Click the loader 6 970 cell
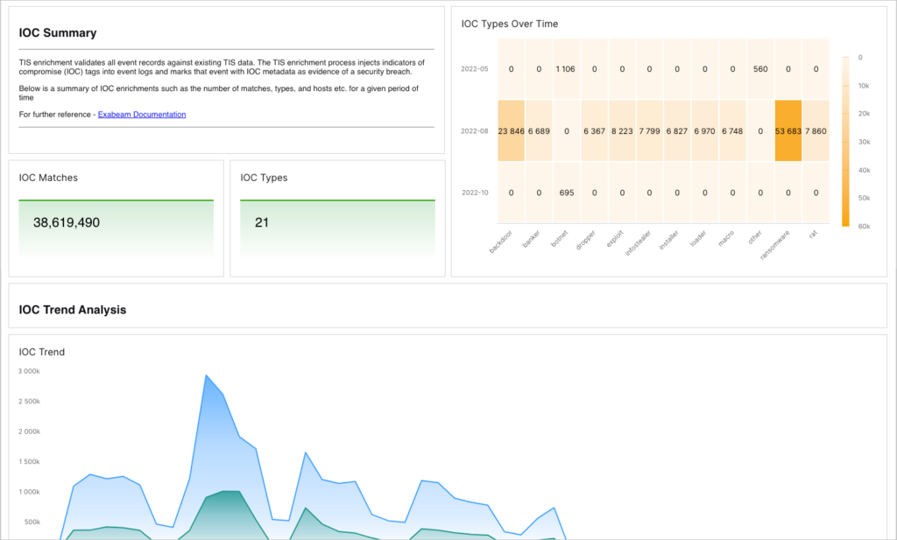The height and width of the screenshot is (540, 897). pos(705,131)
